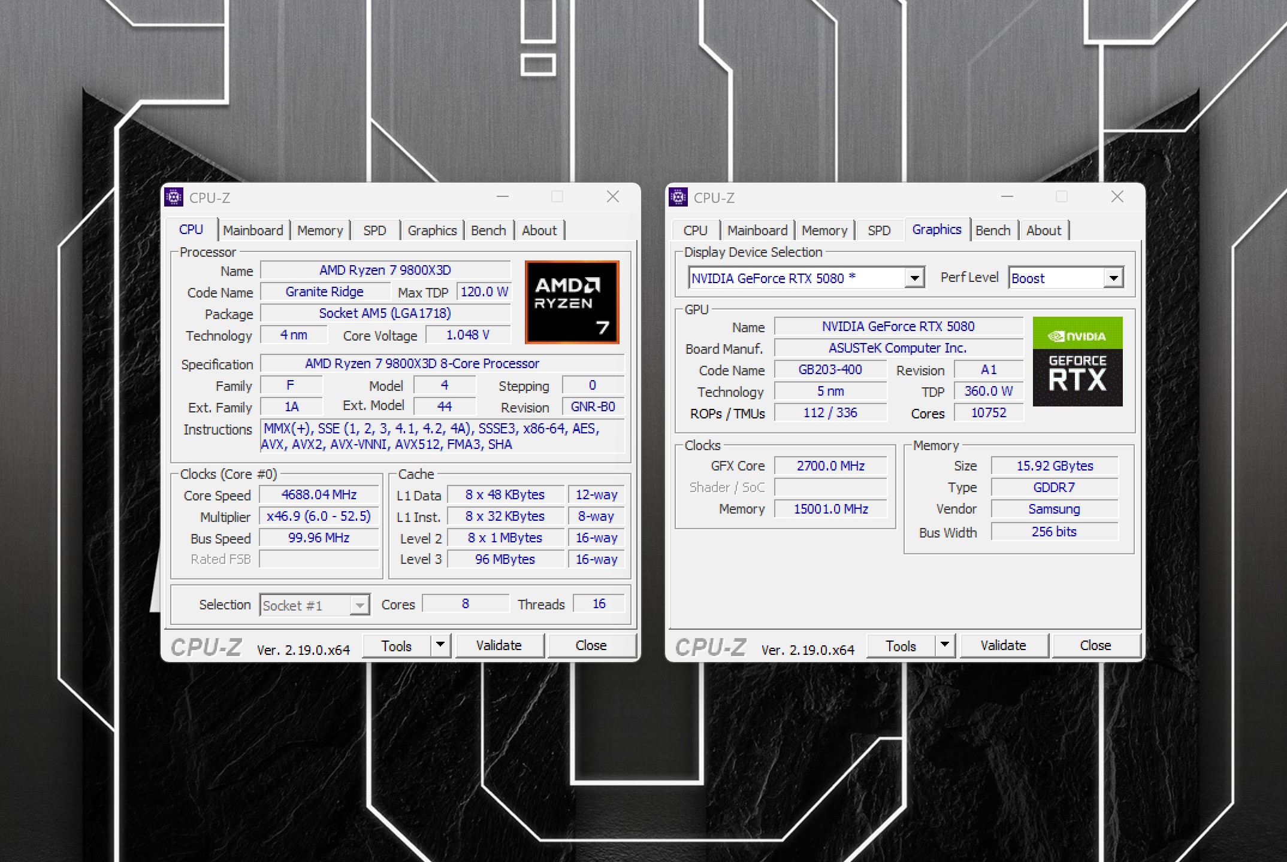Open SPD tab in left CPU-Z window
Screen dimensions: 1287x862
[375, 230]
